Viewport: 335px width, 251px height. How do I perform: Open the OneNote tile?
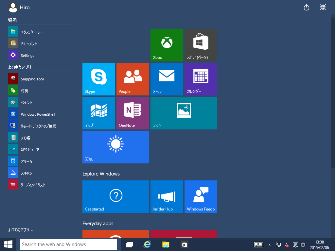(133, 113)
